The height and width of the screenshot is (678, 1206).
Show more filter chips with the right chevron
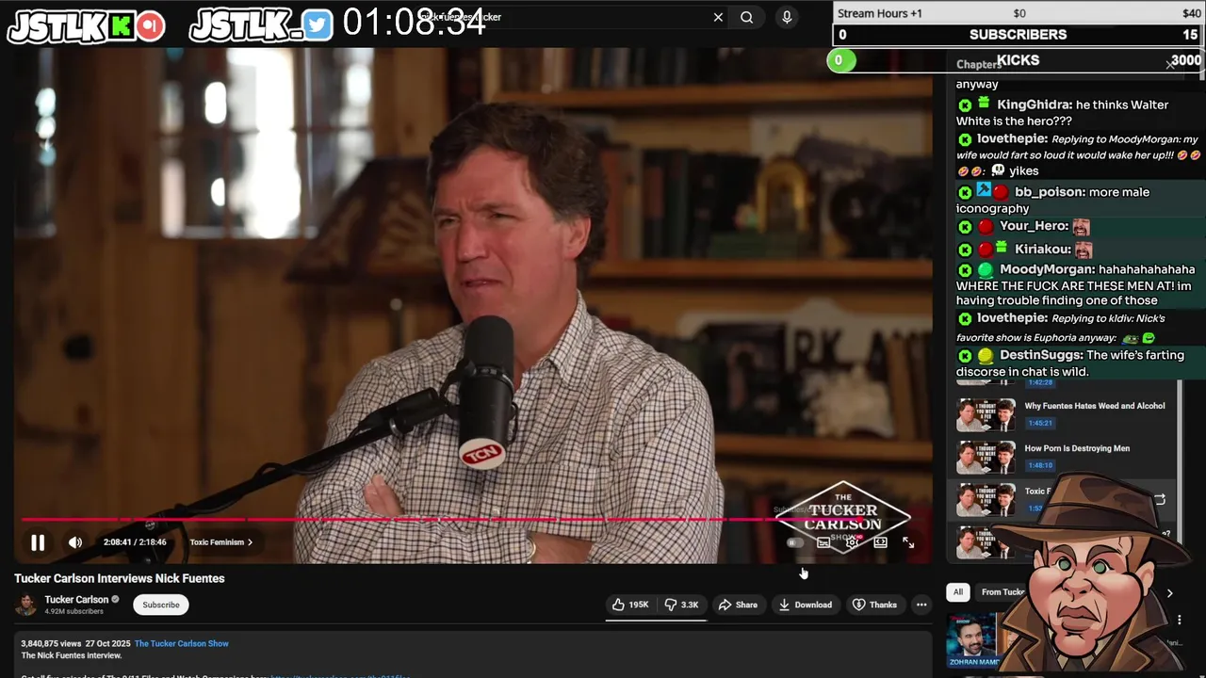[1169, 593]
